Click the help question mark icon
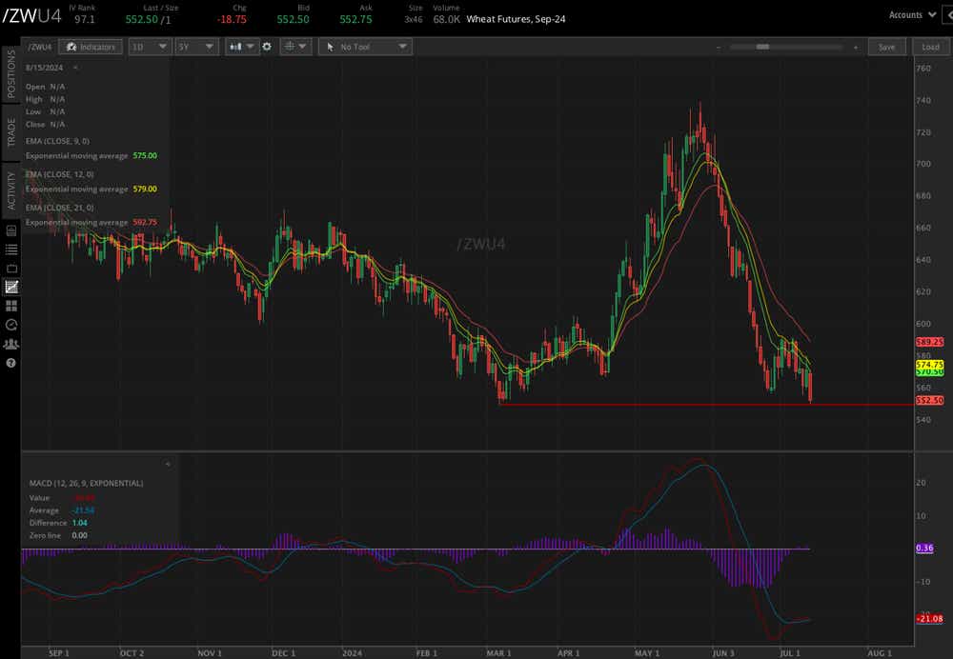Image resolution: width=953 pixels, height=659 pixels. pos(11,363)
